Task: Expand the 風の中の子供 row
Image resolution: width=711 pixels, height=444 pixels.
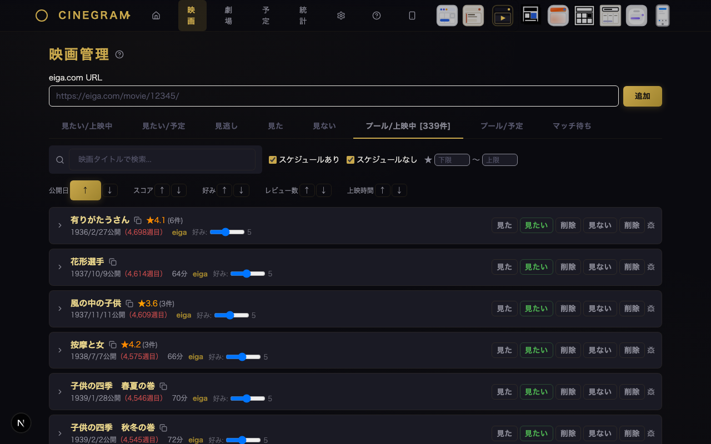Action: pos(60,309)
